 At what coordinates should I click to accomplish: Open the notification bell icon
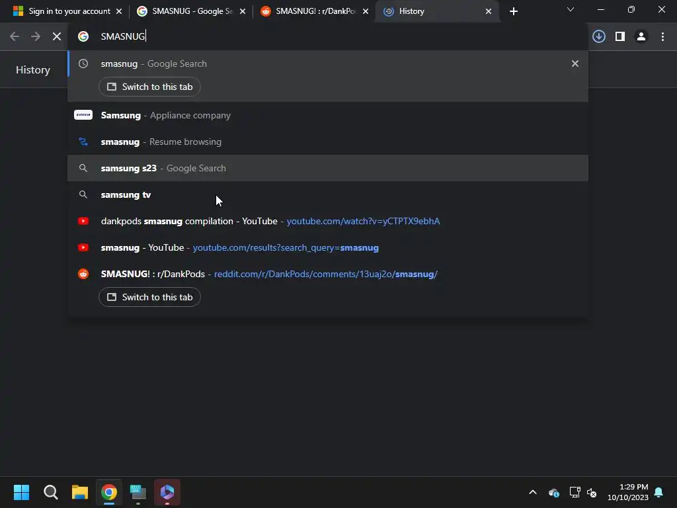tap(659, 492)
